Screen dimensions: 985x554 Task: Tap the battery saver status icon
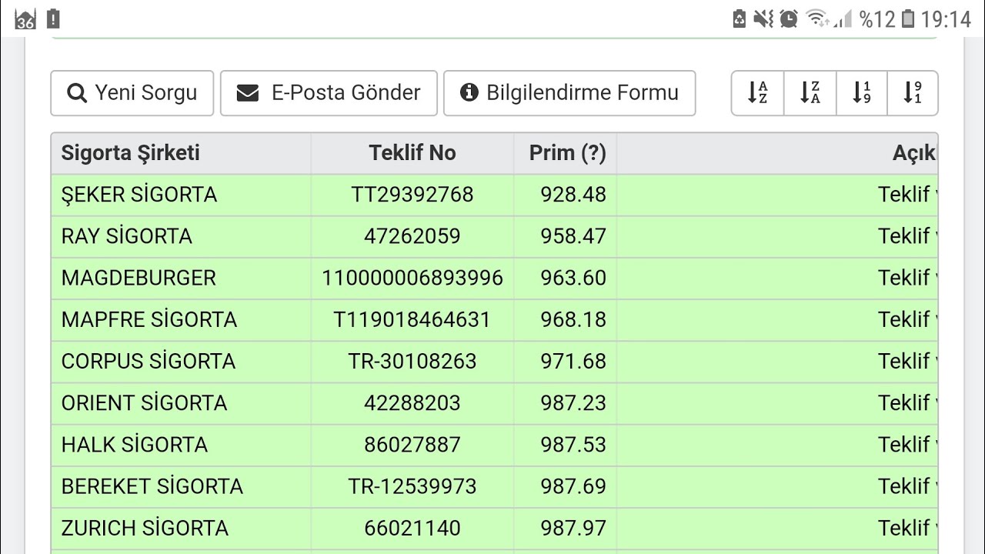point(740,19)
